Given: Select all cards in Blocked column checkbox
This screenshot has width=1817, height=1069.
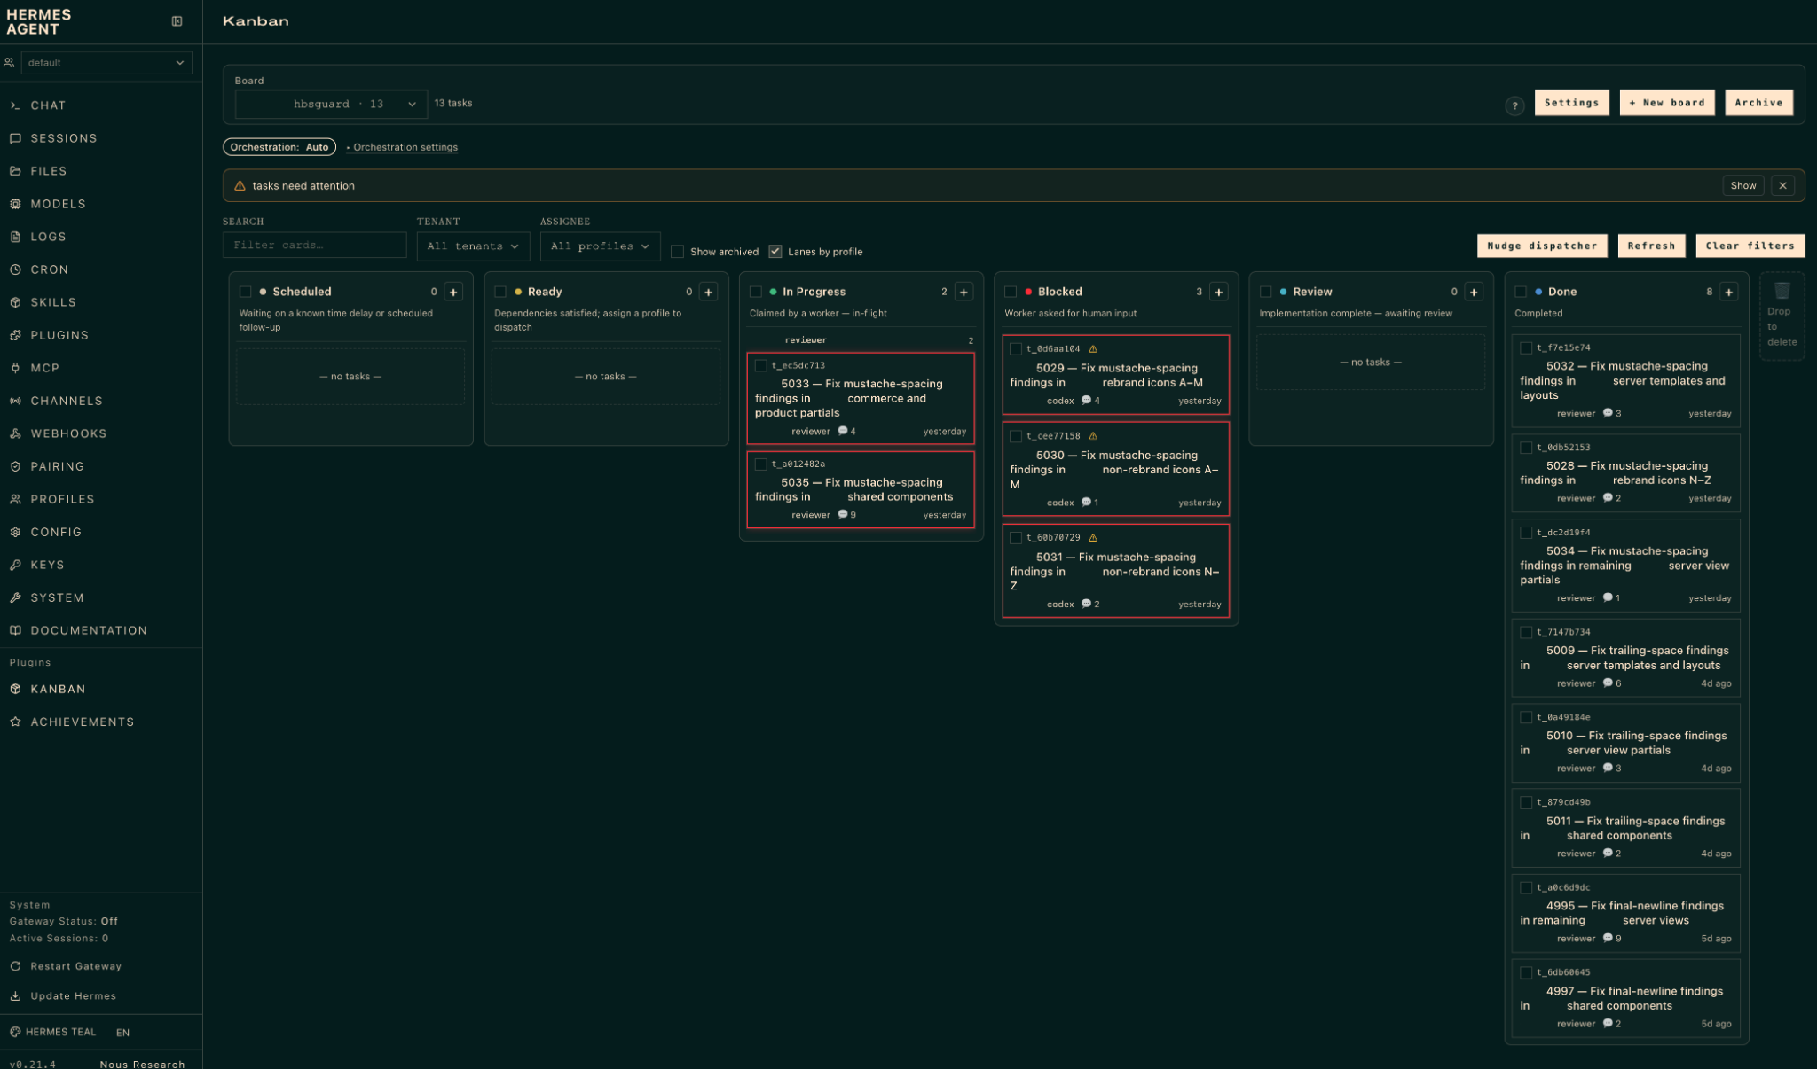Looking at the screenshot, I should pos(1011,292).
